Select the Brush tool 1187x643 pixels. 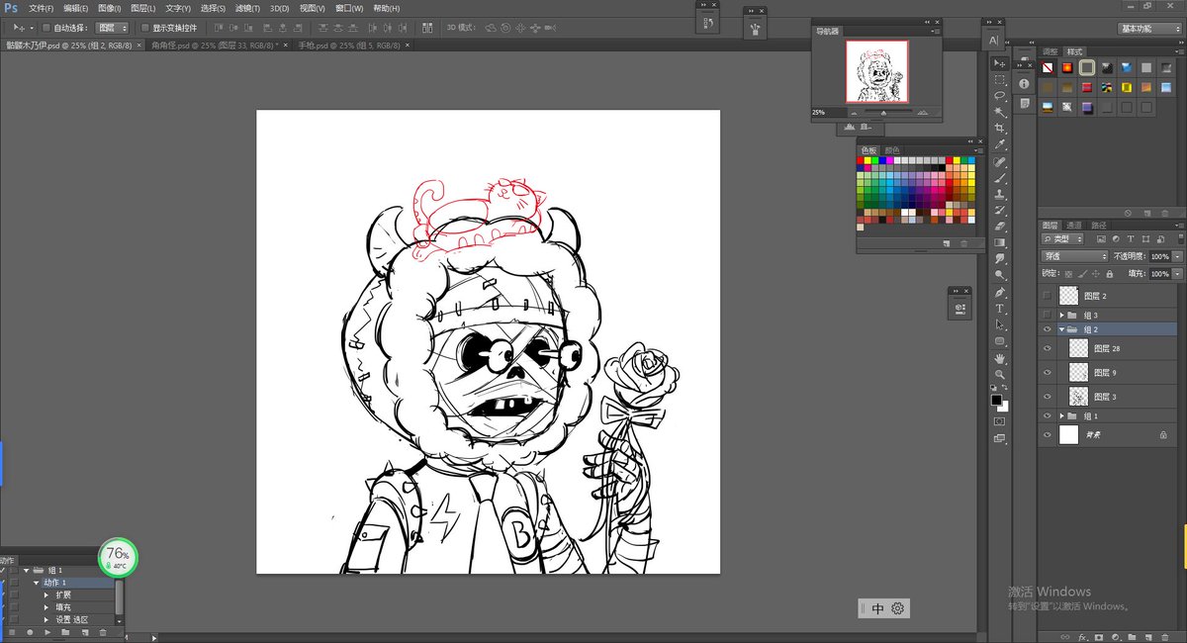(1000, 178)
